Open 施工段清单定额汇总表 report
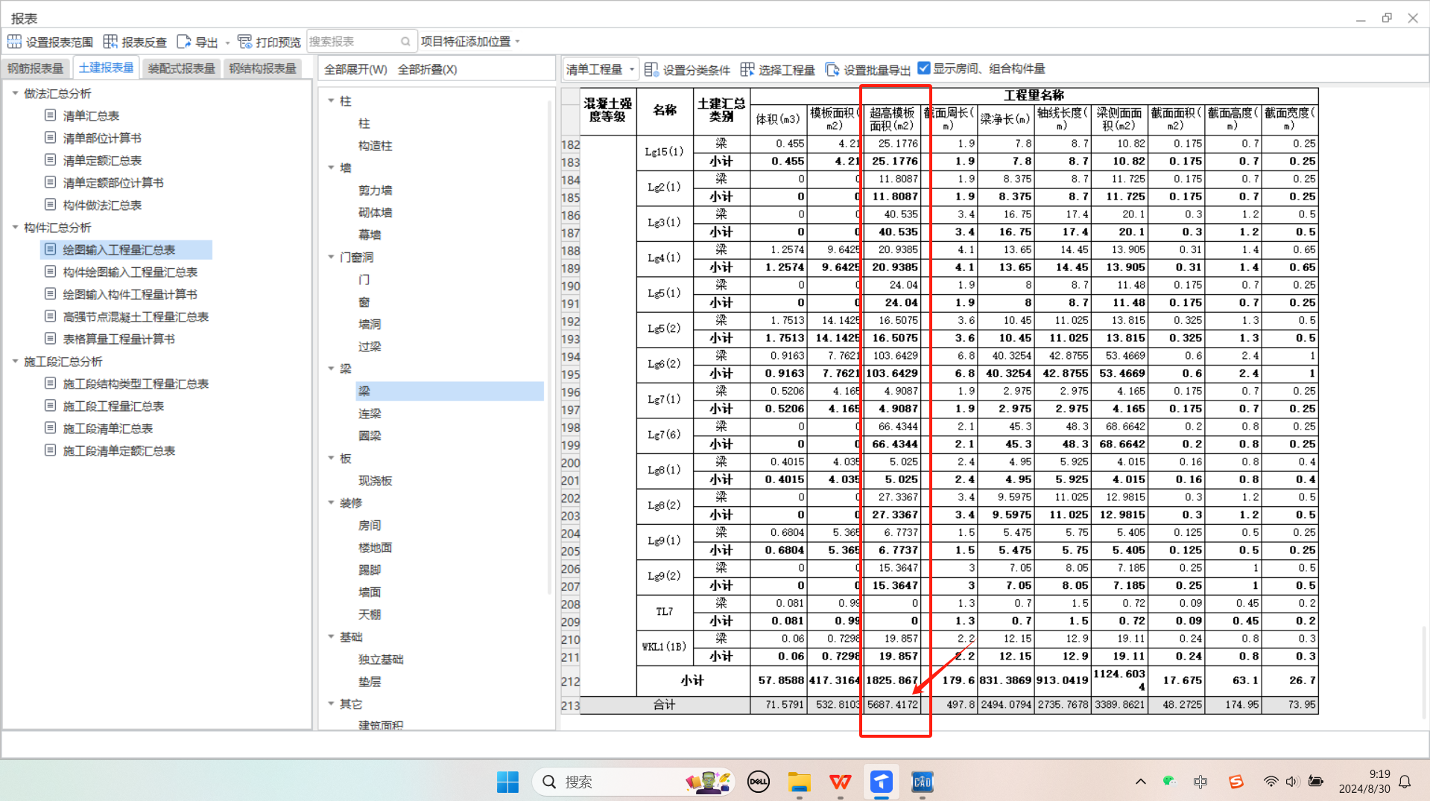Screen dimensions: 1430x801 pos(119,450)
